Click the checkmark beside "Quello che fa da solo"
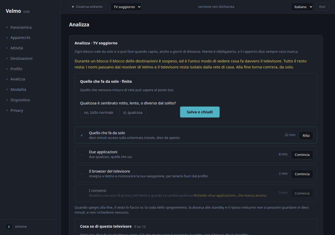Image resolution: width=335 pixels, height=235 pixels. coord(82,135)
